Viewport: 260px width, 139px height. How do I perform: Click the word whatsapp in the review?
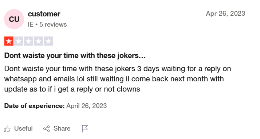click(20, 79)
